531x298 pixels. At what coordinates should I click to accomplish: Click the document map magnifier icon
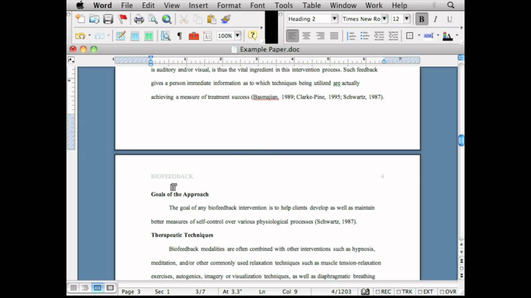click(x=166, y=36)
